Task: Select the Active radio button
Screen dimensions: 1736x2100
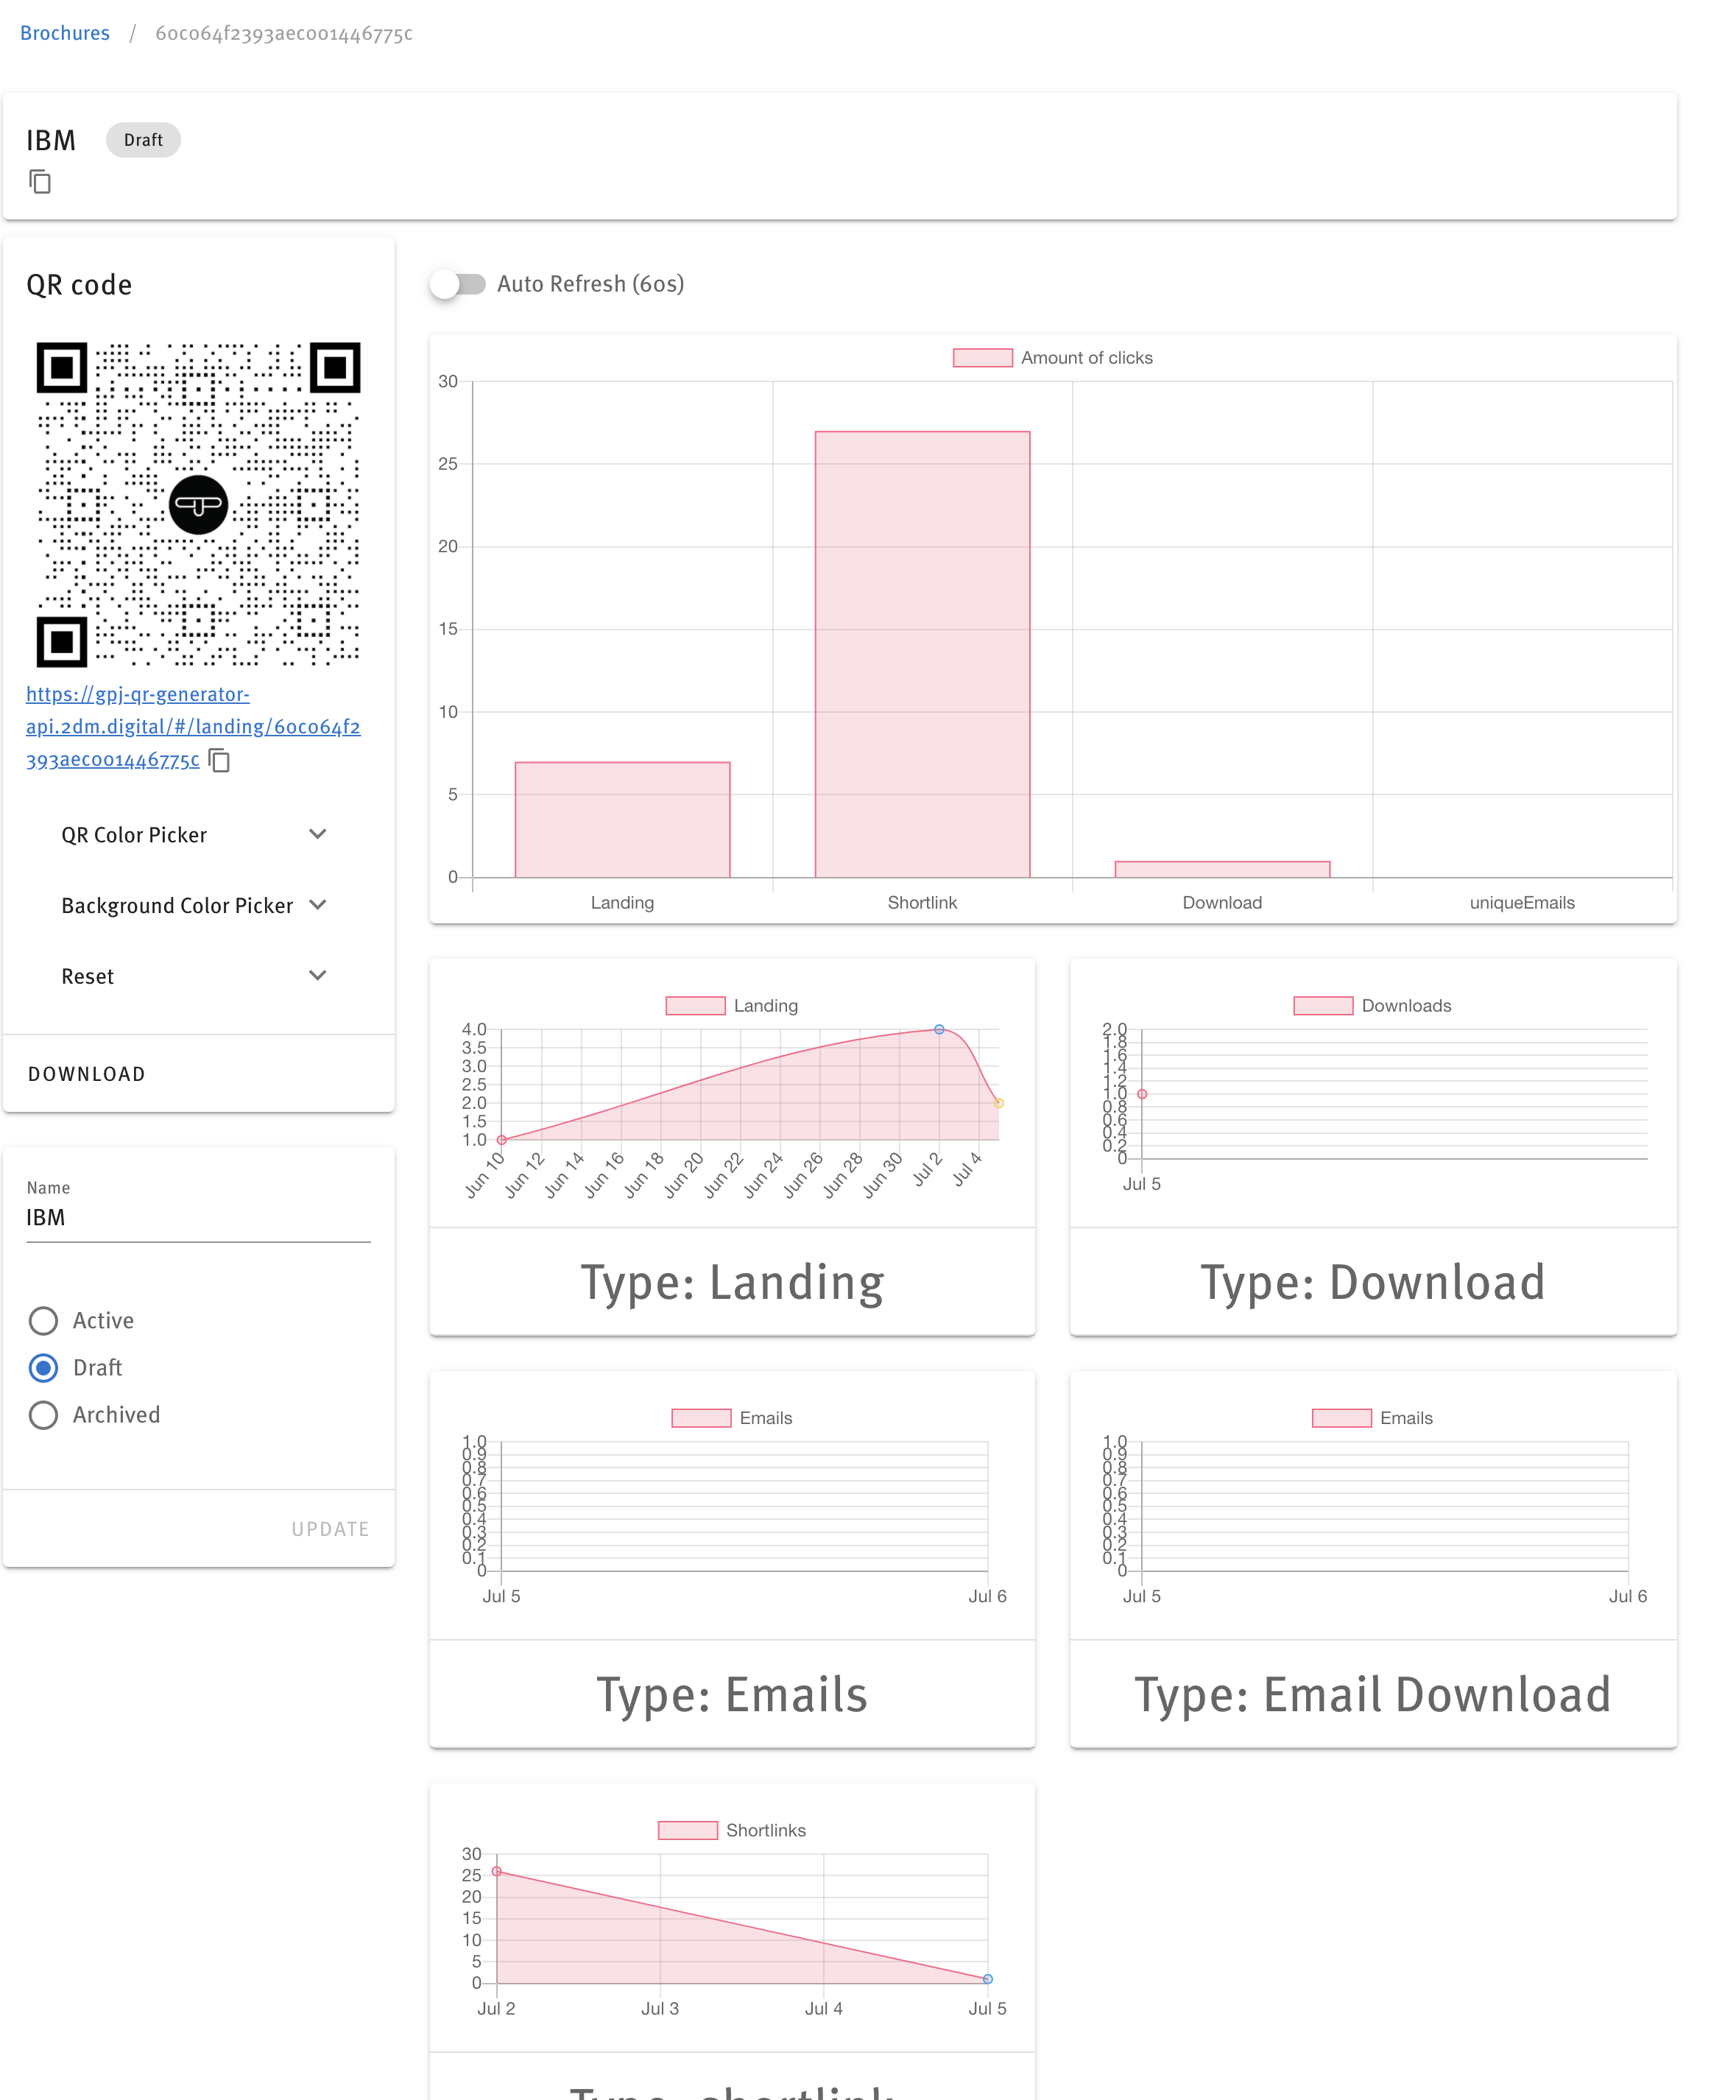Action: coord(43,1321)
